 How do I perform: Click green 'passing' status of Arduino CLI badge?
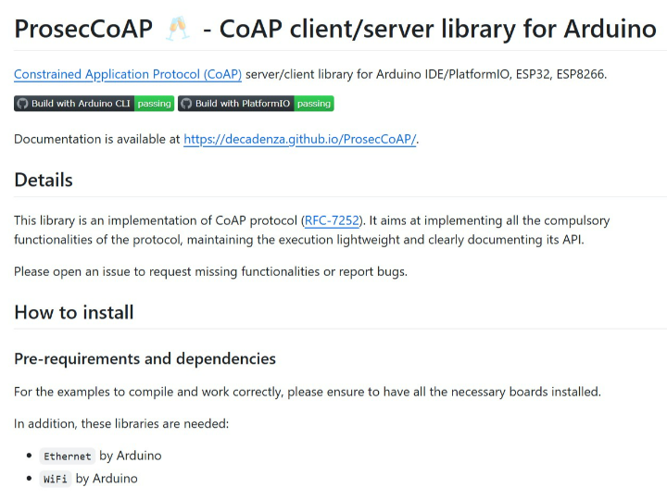coord(154,104)
